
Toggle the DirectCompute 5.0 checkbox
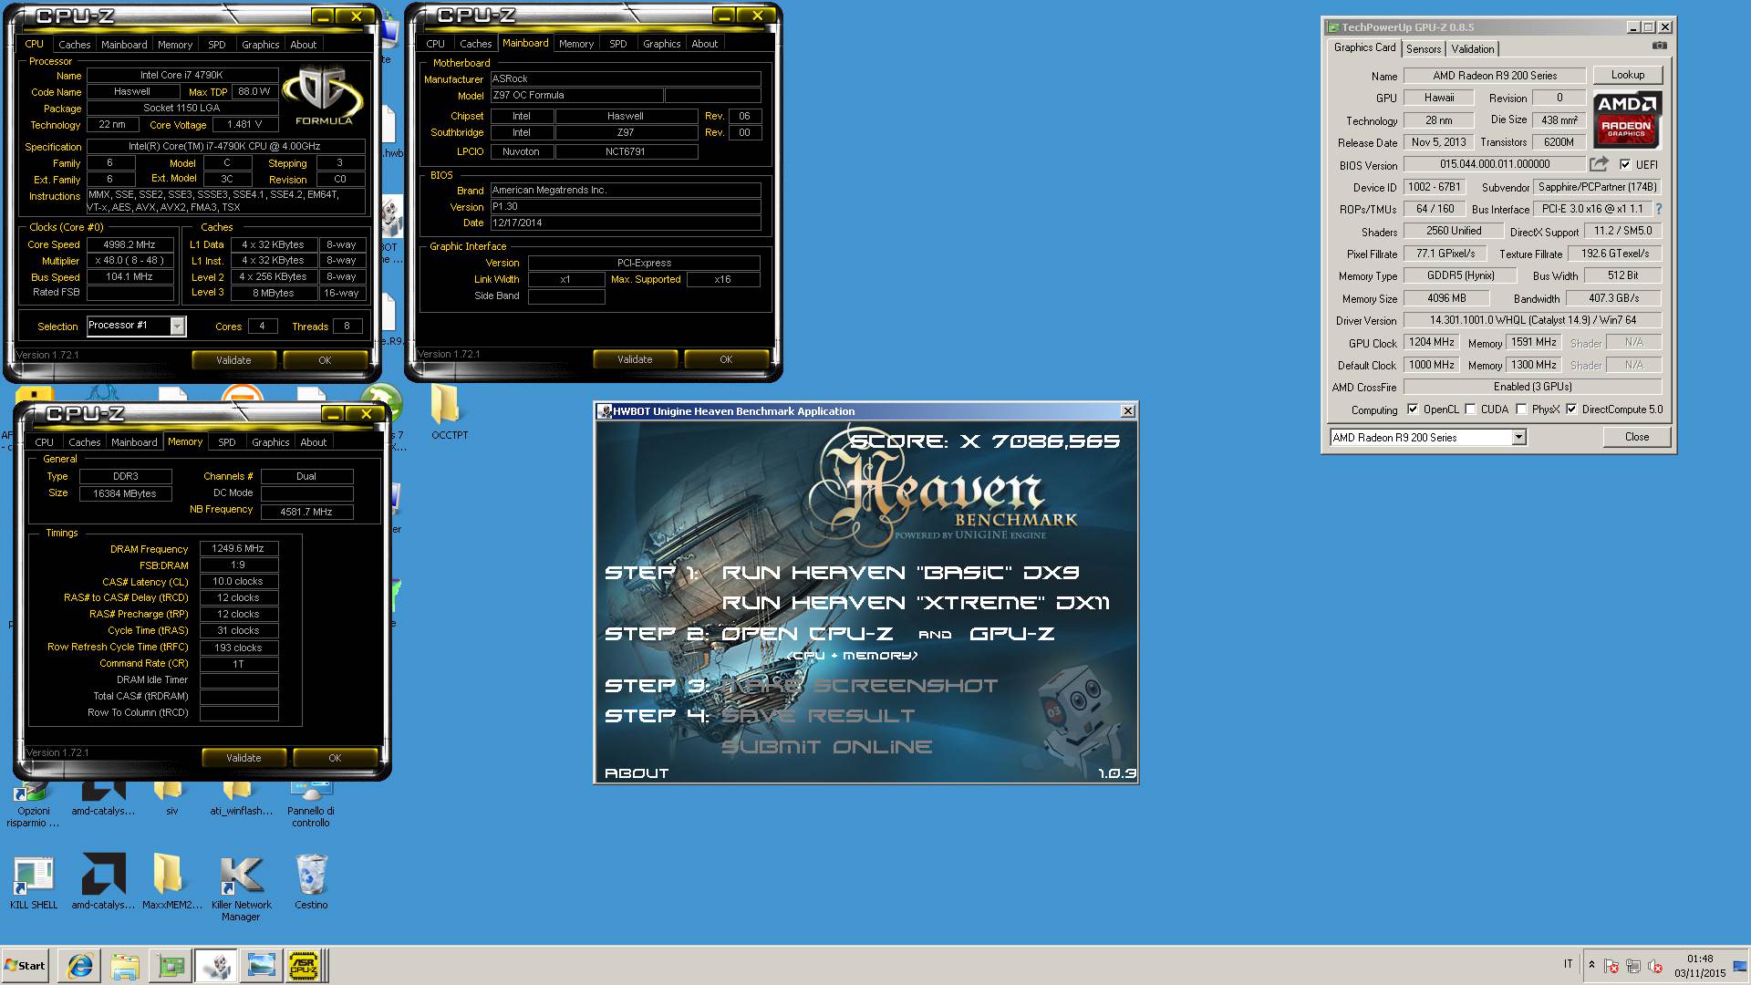[1571, 410]
